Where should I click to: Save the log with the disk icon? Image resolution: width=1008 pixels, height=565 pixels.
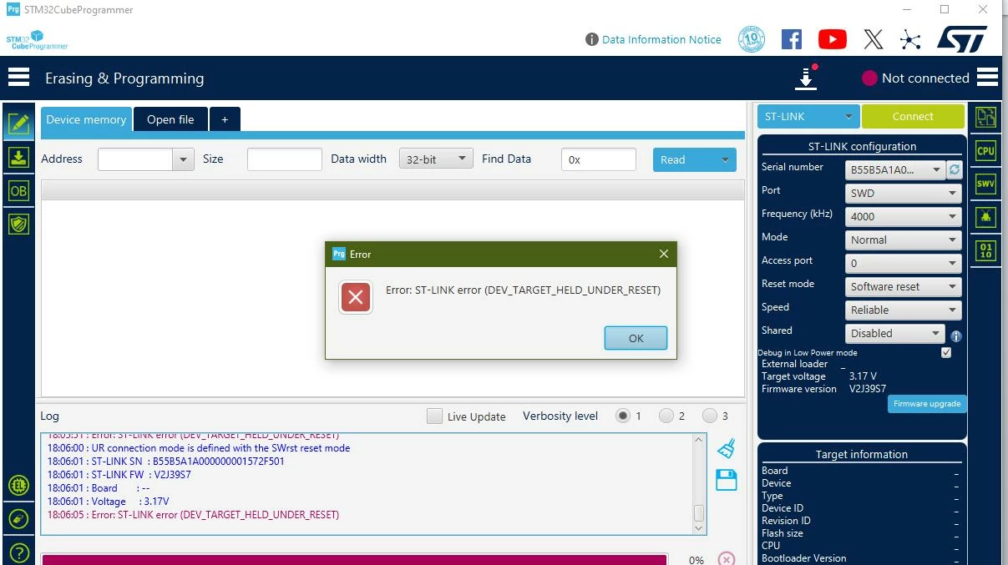click(726, 480)
